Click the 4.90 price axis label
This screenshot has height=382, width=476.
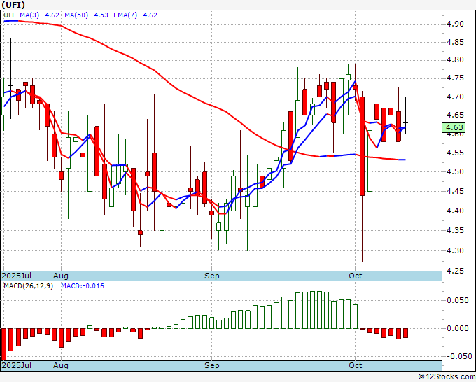click(456, 24)
